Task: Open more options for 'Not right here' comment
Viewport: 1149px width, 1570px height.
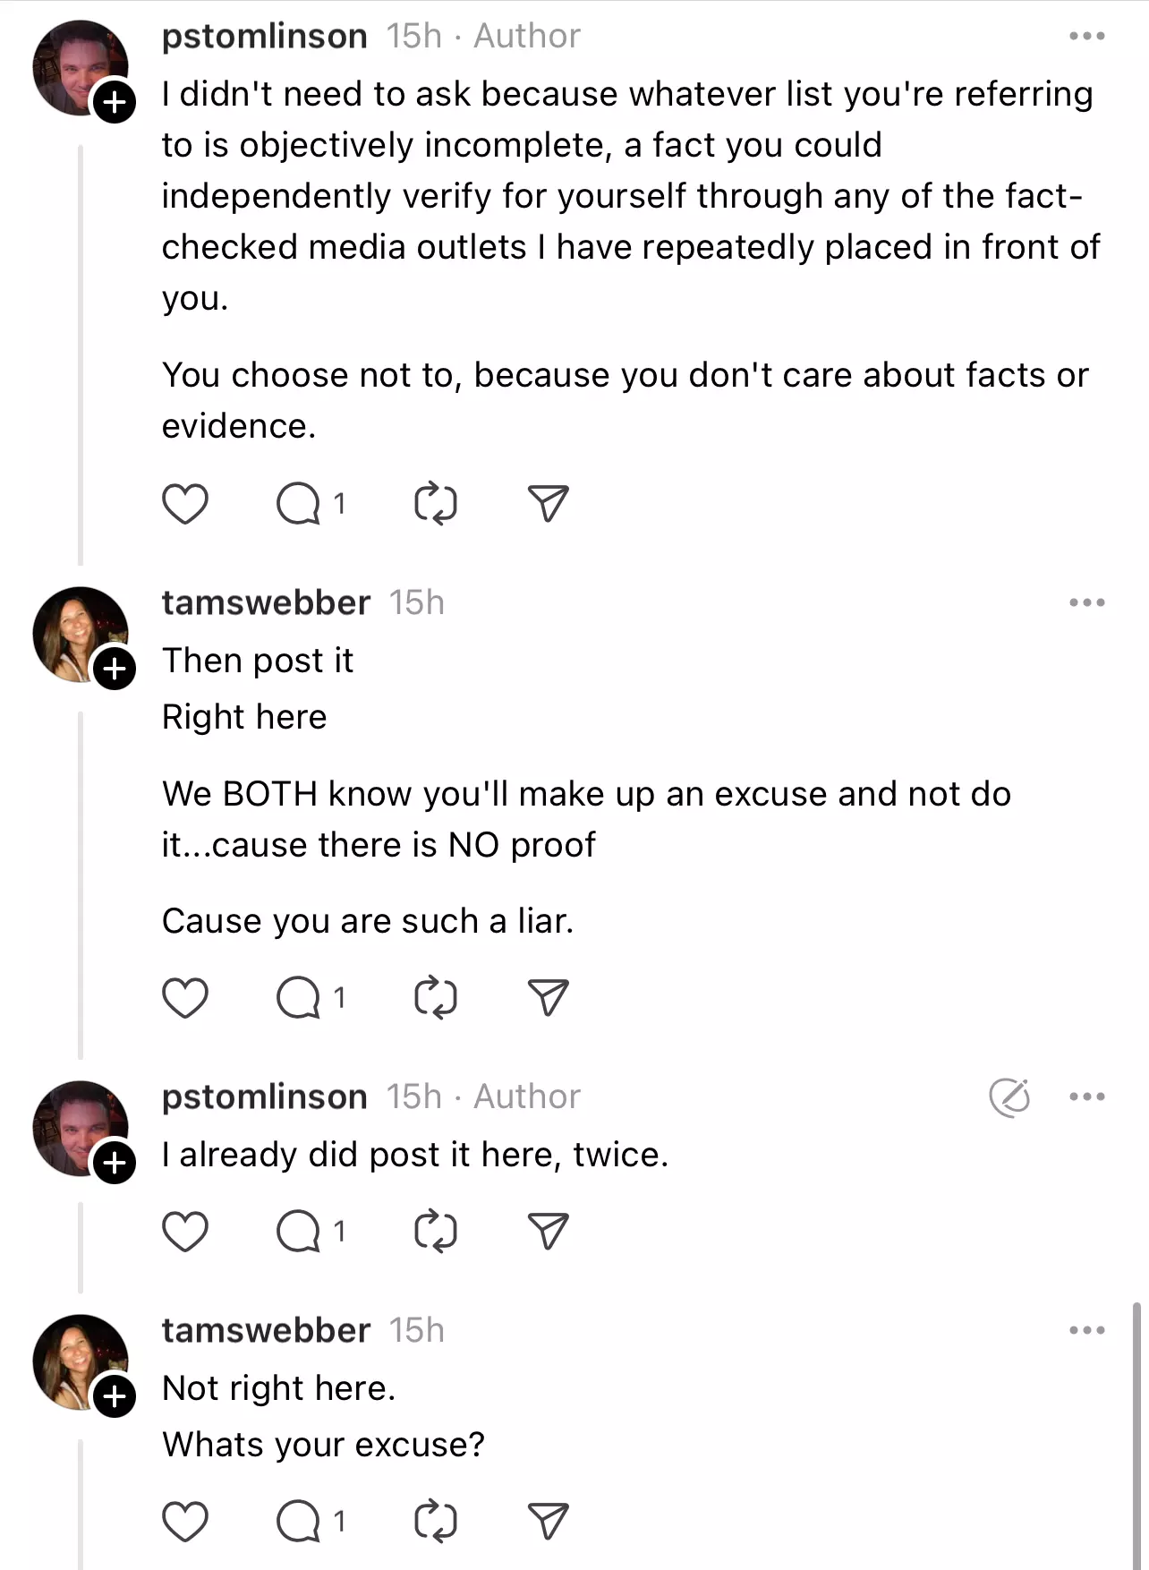Action: pyautogui.click(x=1087, y=1331)
